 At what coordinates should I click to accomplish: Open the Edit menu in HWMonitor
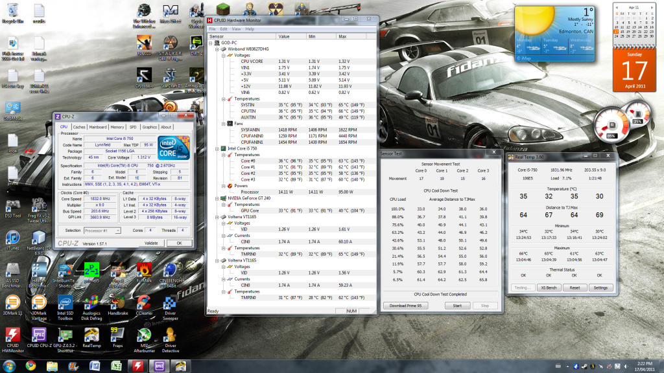[224, 29]
